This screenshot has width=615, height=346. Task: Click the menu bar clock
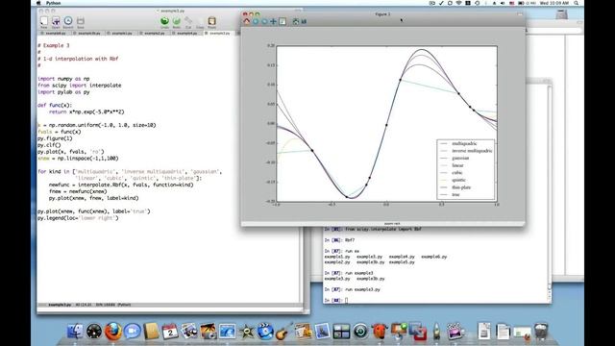coord(554,3)
